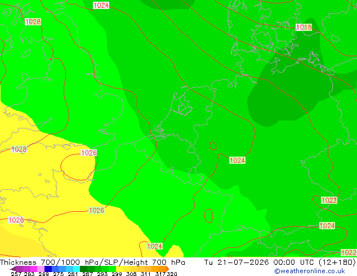Click the legend value 299

coord(117,274)
